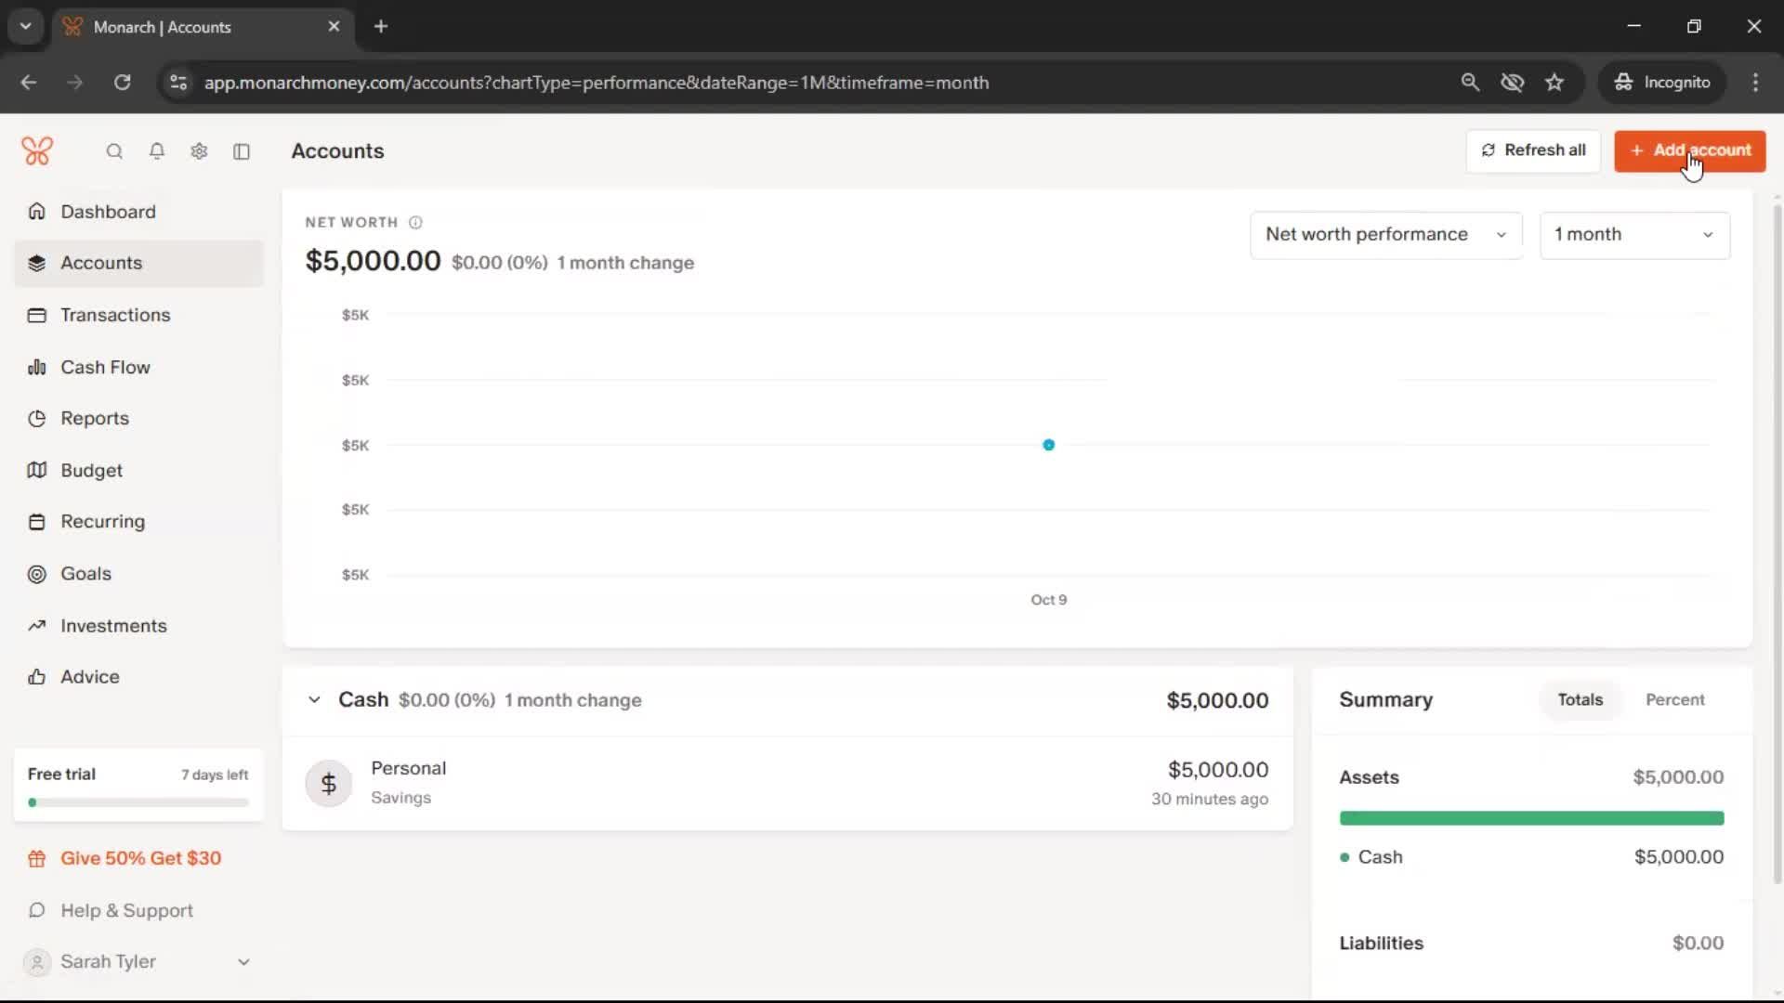Bookmark page with star icon
The height and width of the screenshot is (1003, 1784).
pyautogui.click(x=1554, y=83)
